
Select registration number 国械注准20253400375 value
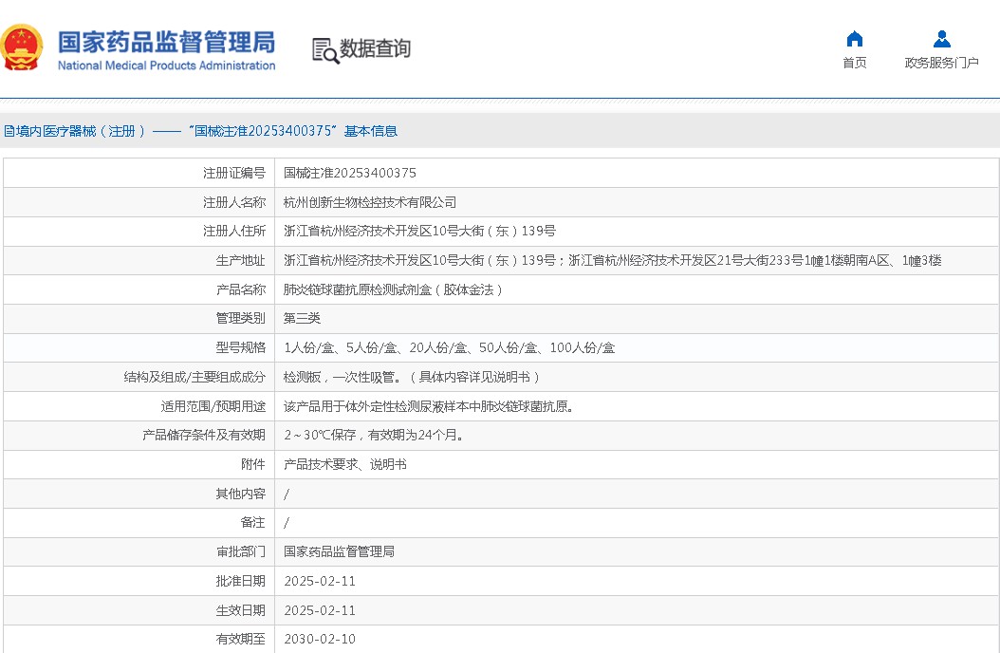[x=350, y=173]
